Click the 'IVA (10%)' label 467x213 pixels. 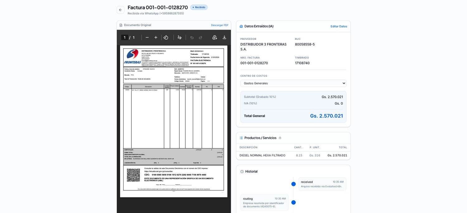tap(250, 103)
